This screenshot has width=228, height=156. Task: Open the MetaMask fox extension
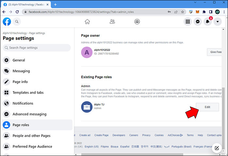[197, 12]
